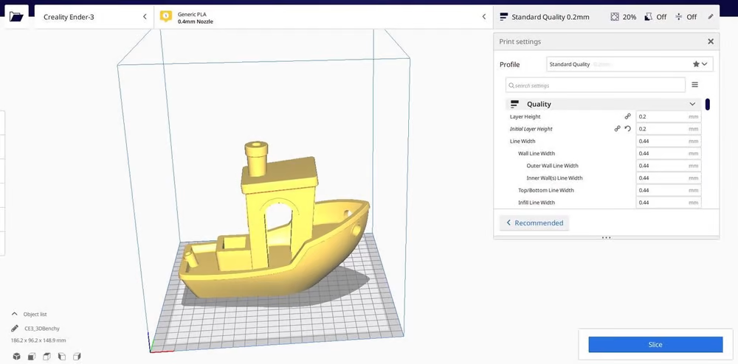Click the pencil edit icon in the print settings bar
Image resolution: width=738 pixels, height=364 pixels.
[711, 16]
